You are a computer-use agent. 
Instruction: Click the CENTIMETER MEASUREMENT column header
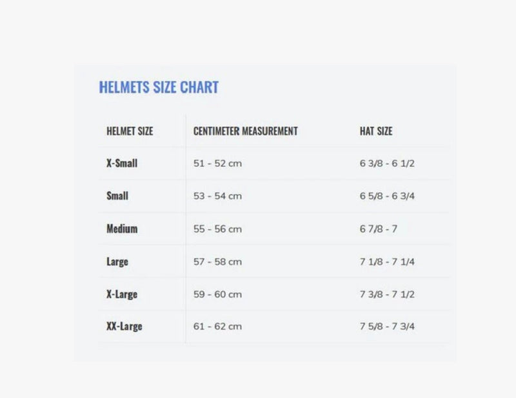(x=246, y=131)
